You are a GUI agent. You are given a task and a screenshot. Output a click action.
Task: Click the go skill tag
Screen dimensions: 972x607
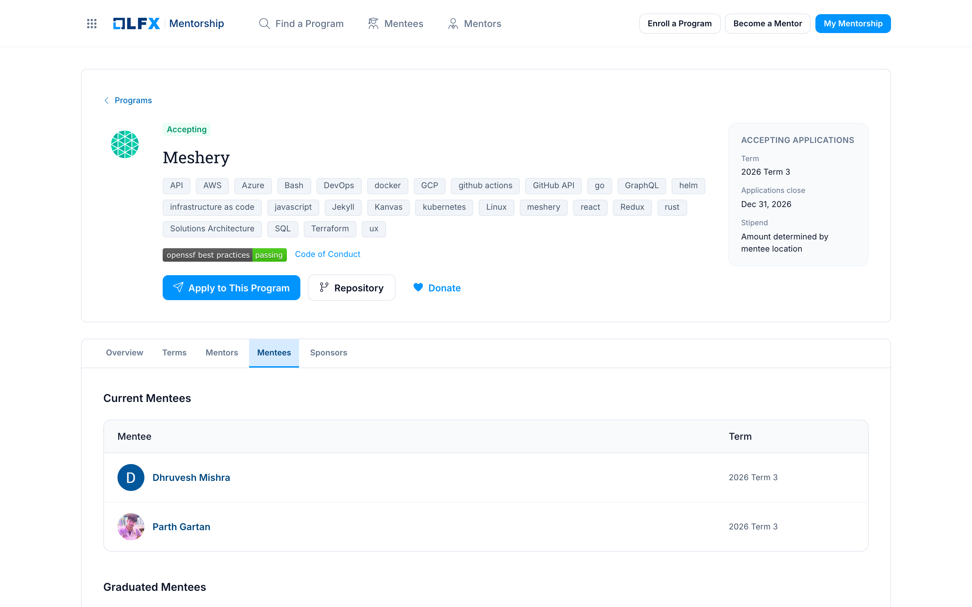pos(599,185)
